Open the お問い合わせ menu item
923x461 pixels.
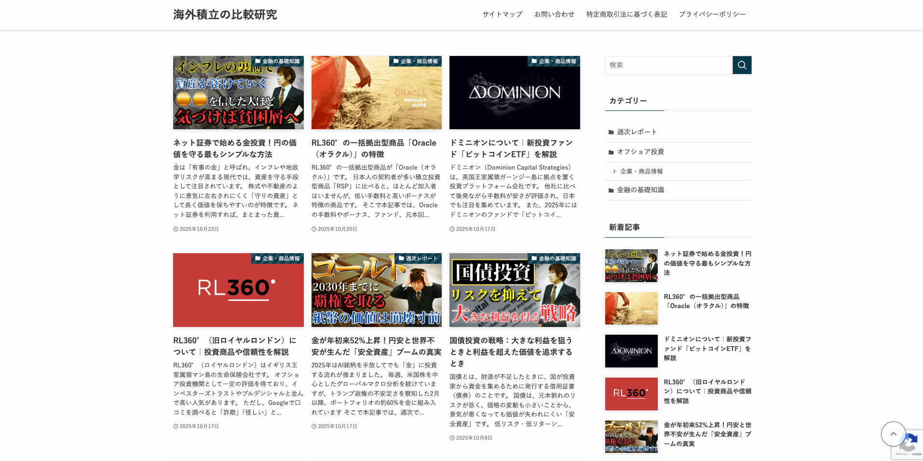554,14
